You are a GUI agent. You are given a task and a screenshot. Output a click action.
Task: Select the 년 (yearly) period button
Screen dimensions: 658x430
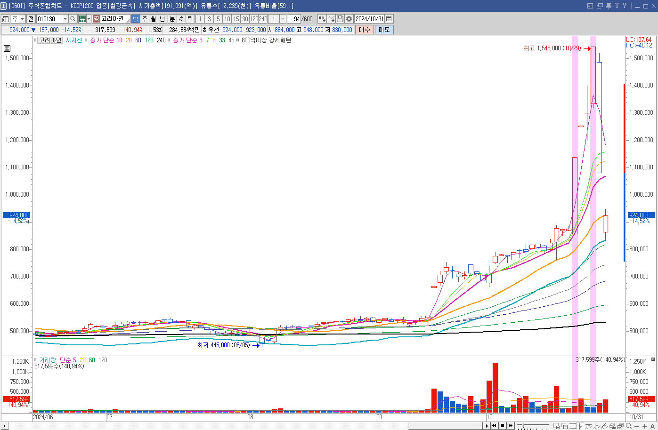[162, 19]
